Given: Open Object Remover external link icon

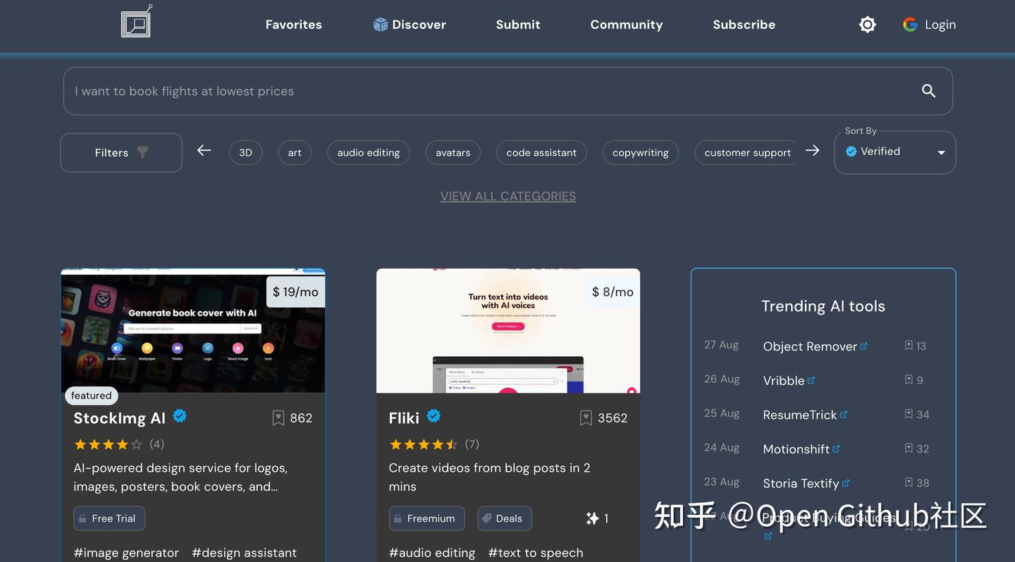Looking at the screenshot, I should 863,346.
